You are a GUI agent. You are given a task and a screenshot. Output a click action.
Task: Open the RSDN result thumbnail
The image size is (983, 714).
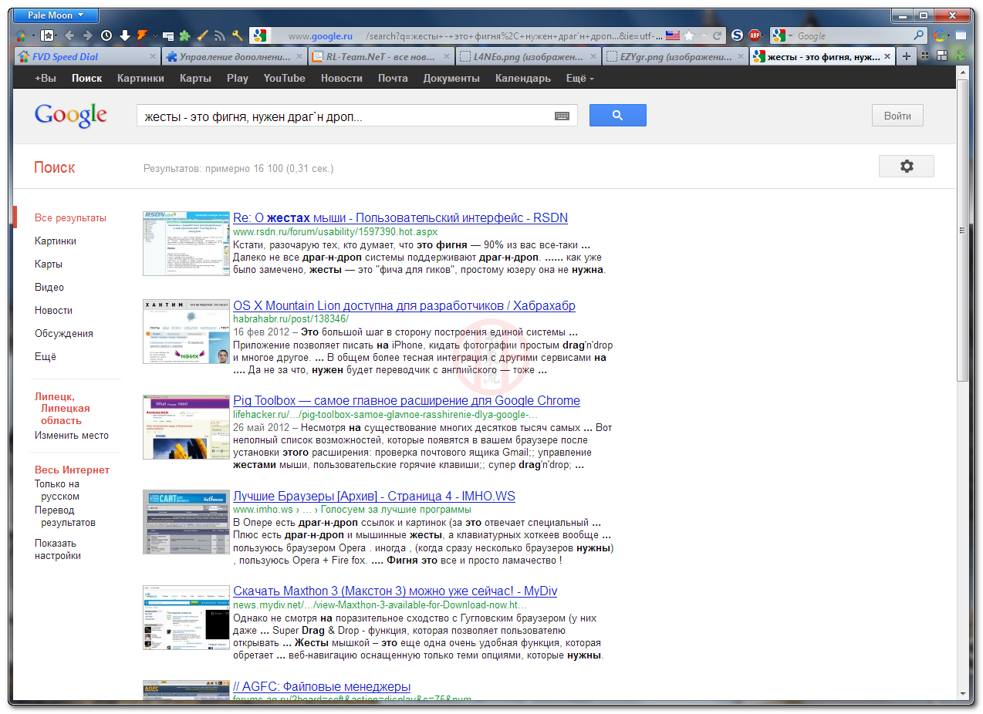(x=186, y=244)
